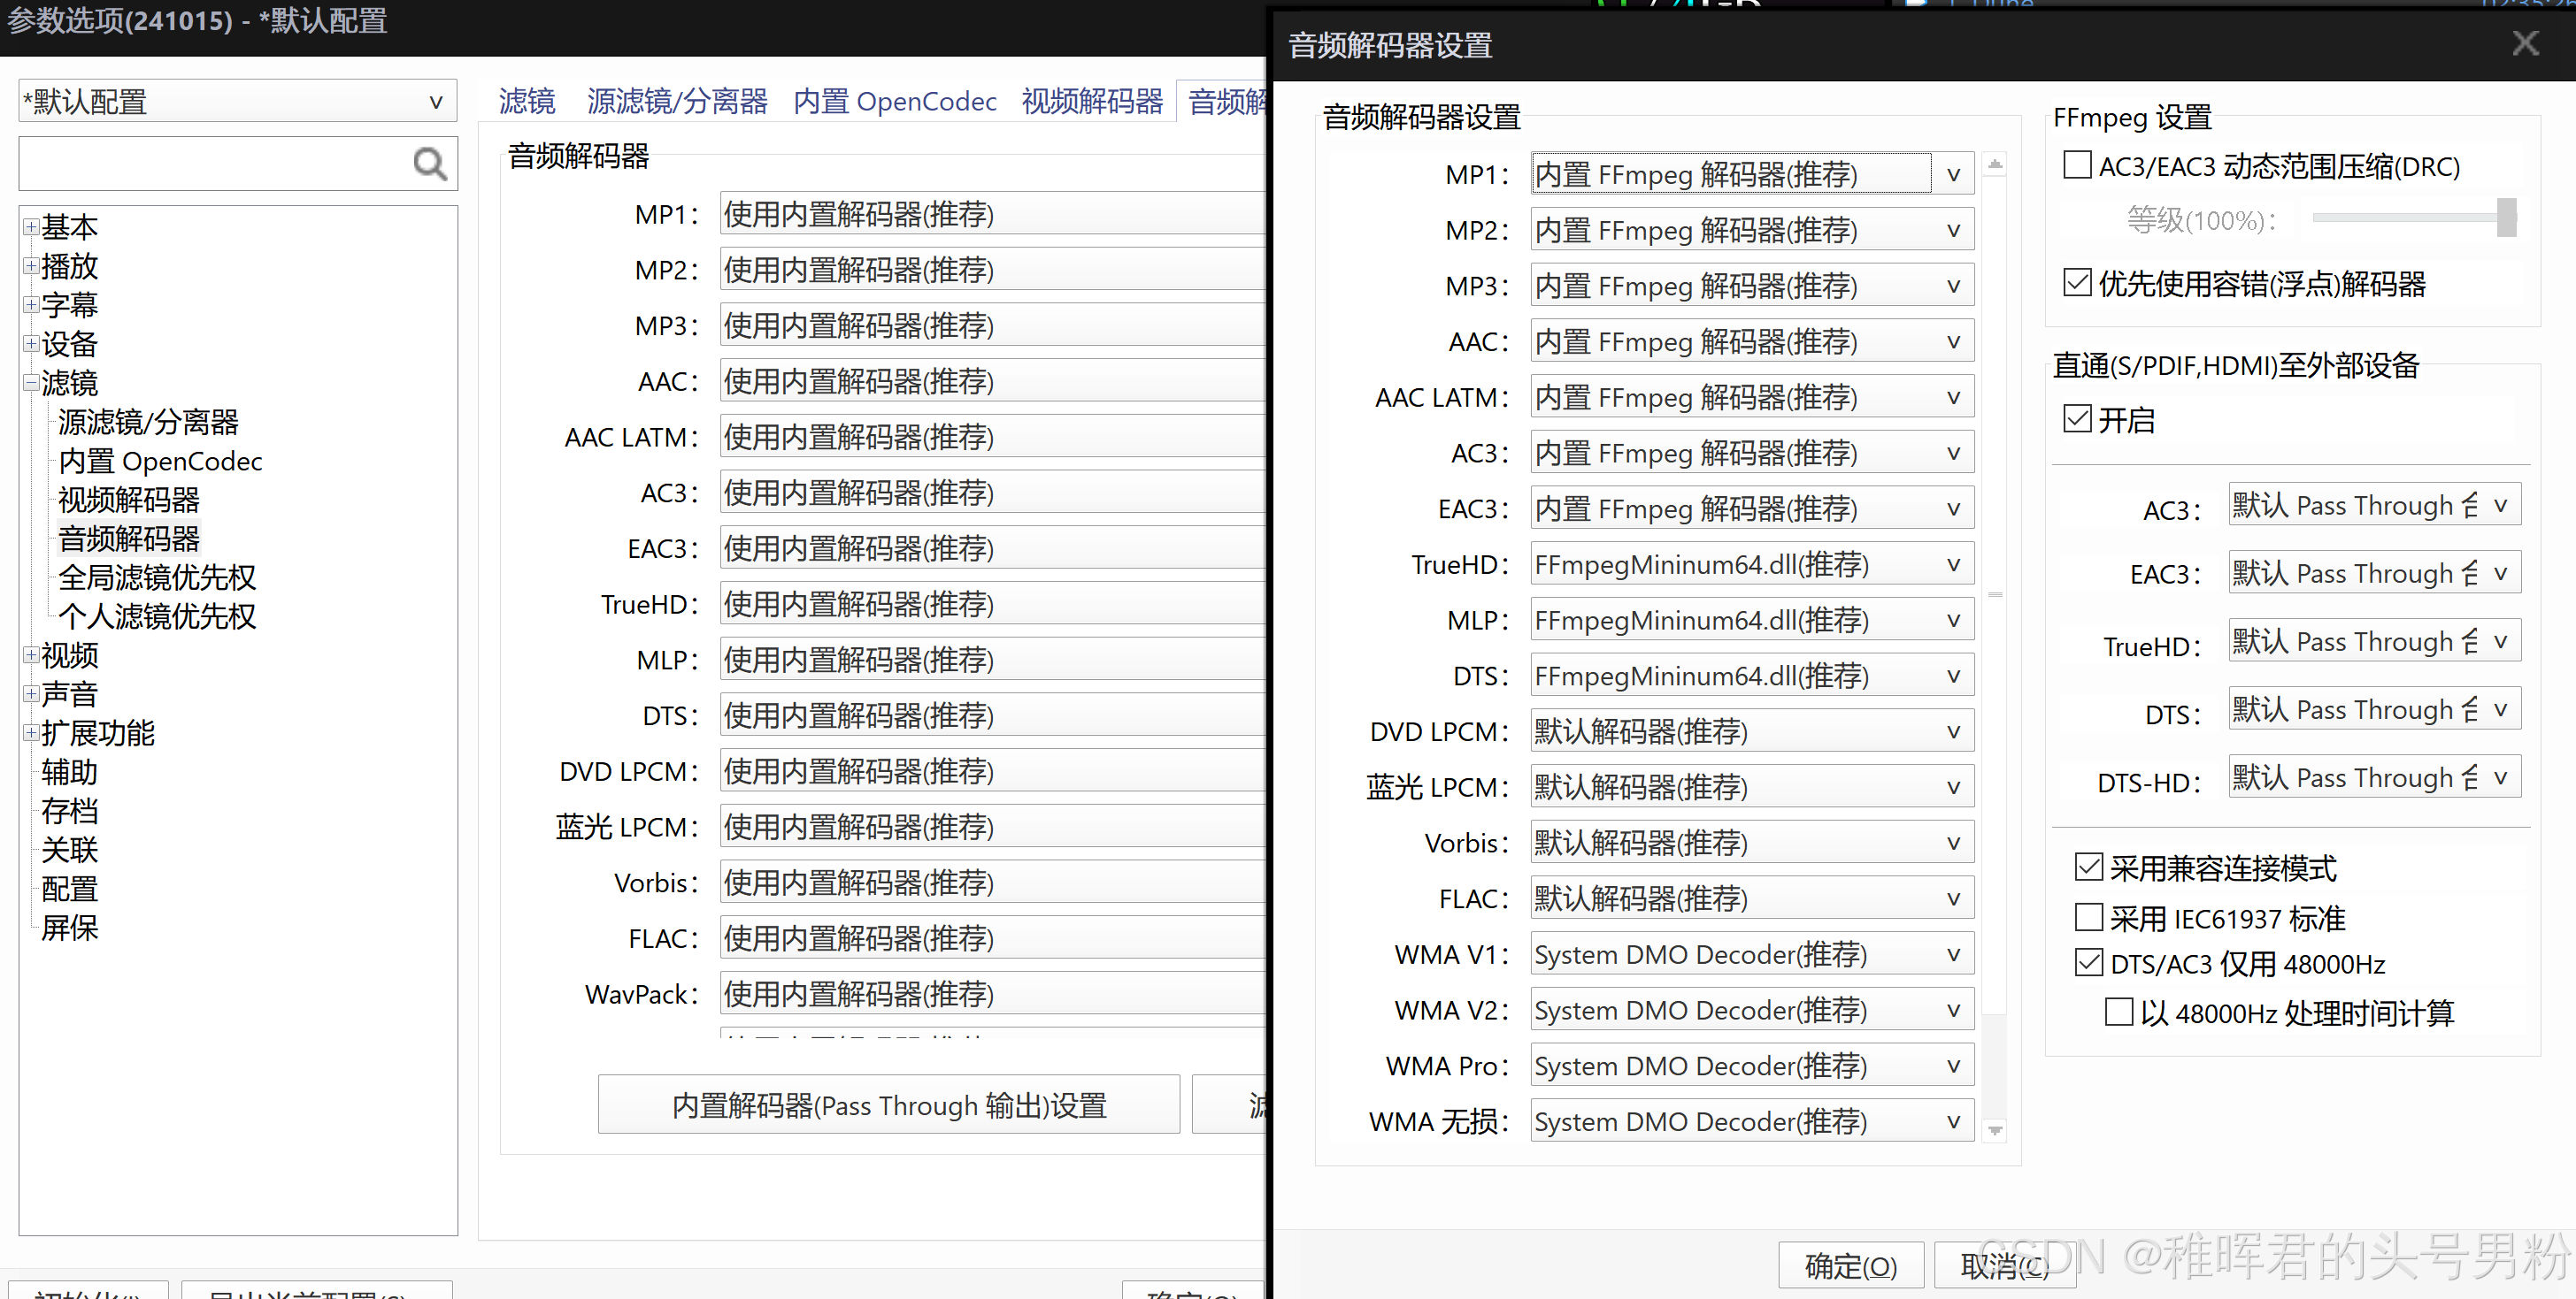Click the 确定(O) button
This screenshot has height=1299, width=2576.
[x=1850, y=1266]
